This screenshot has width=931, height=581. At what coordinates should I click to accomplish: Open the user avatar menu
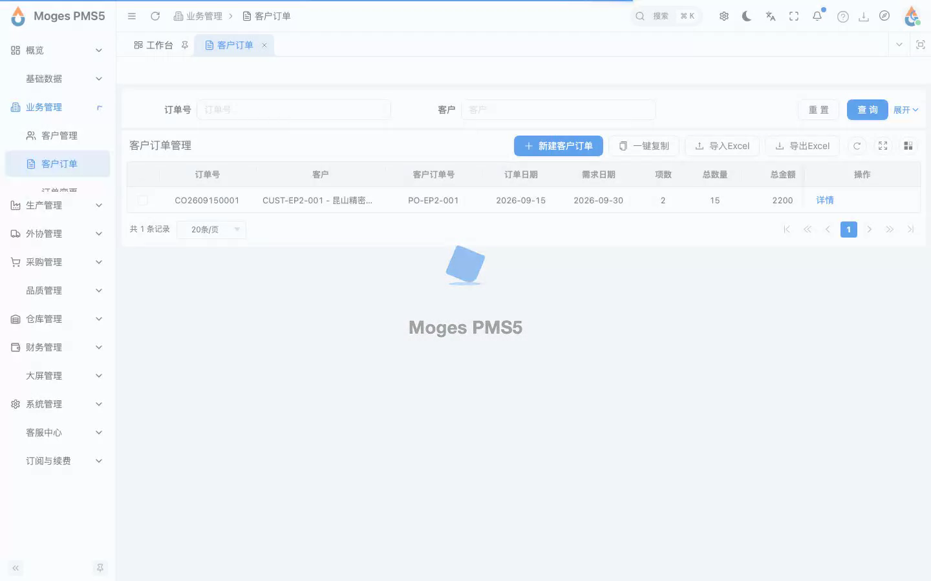(912, 16)
